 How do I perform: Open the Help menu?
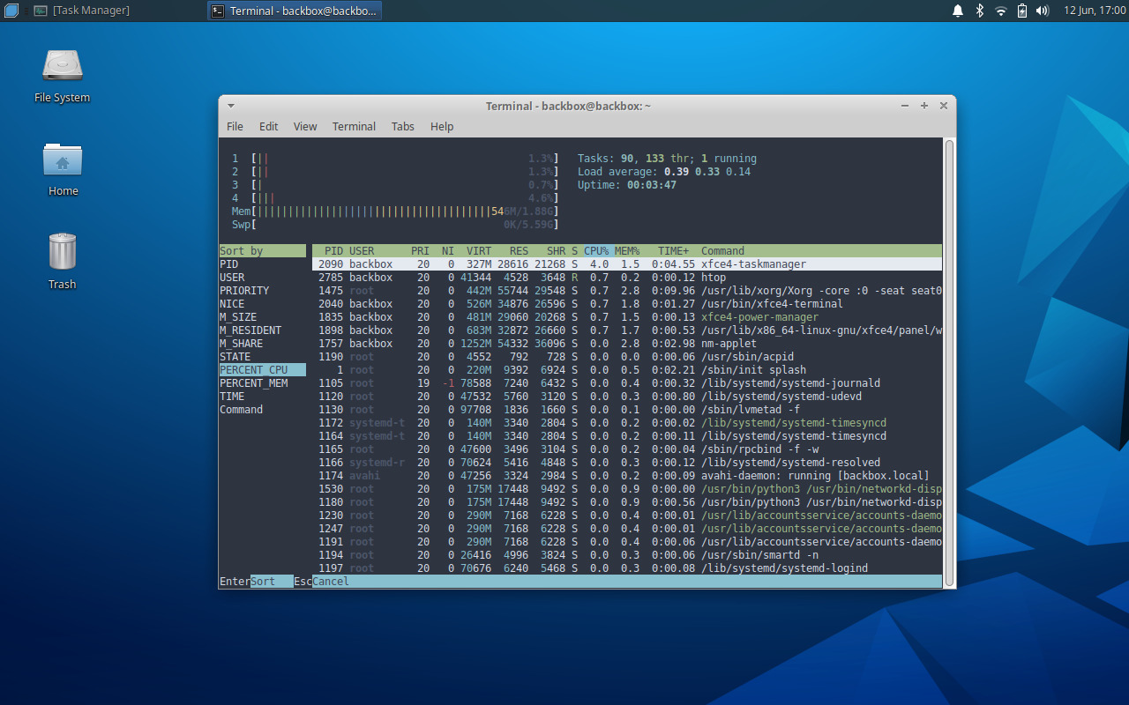[442, 126]
